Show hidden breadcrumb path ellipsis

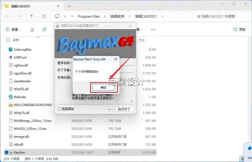coord(72,16)
